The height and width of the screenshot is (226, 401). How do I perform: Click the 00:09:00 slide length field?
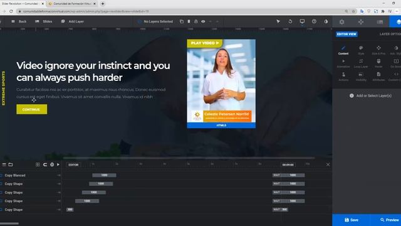click(x=288, y=164)
